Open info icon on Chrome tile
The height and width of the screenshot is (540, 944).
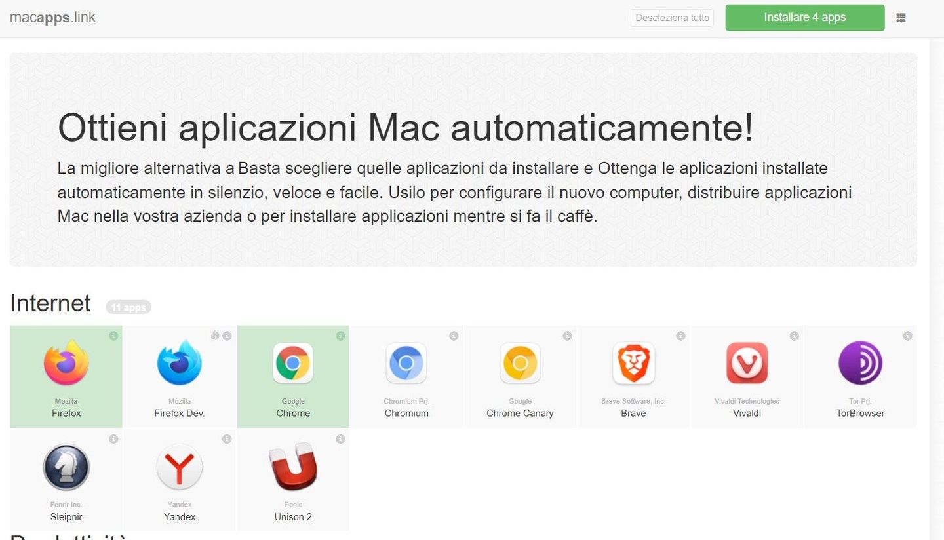[x=340, y=336]
